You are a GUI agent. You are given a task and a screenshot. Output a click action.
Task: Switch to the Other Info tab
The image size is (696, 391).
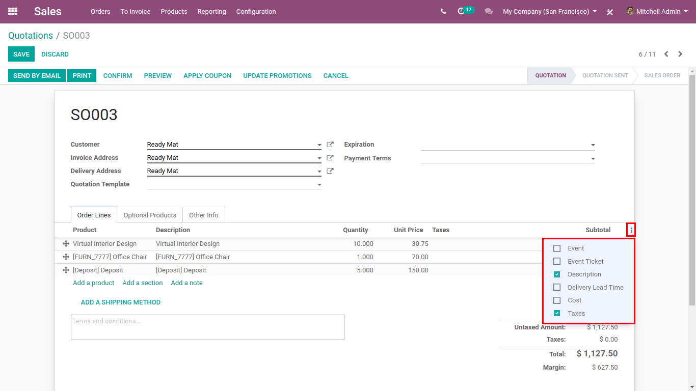click(204, 215)
